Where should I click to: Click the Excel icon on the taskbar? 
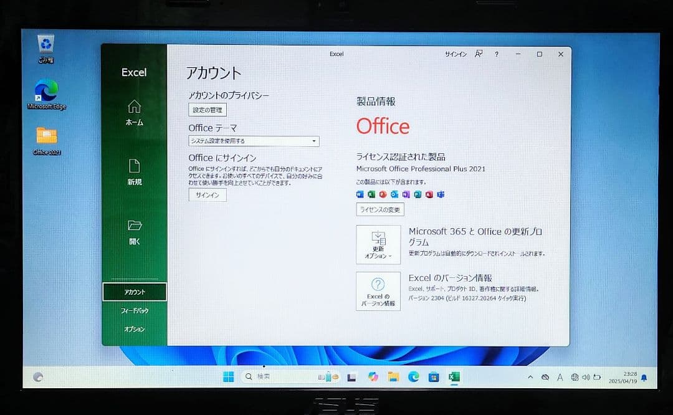(454, 377)
